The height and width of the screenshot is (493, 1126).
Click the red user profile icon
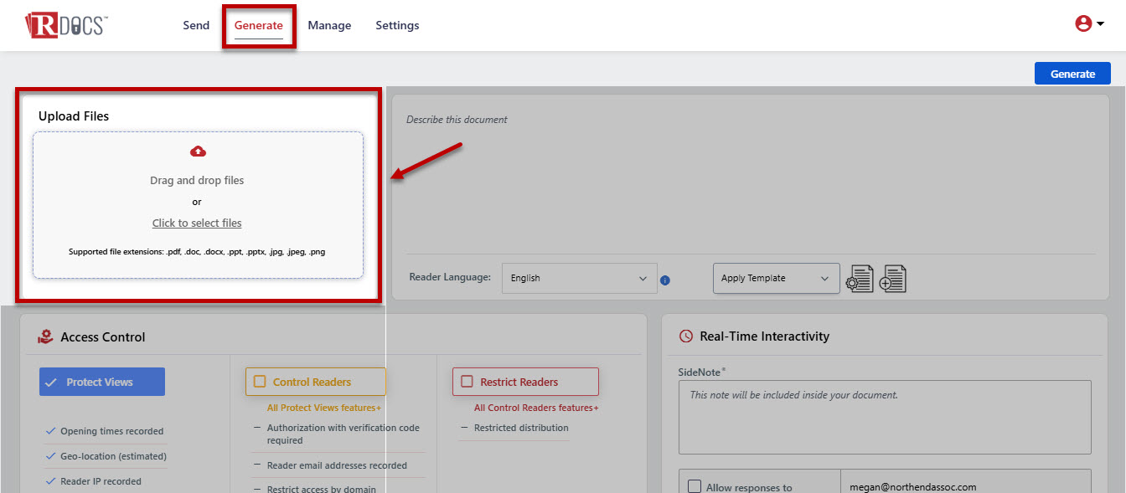point(1082,24)
